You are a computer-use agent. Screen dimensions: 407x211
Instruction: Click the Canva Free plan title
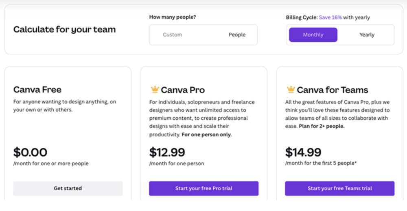point(37,90)
